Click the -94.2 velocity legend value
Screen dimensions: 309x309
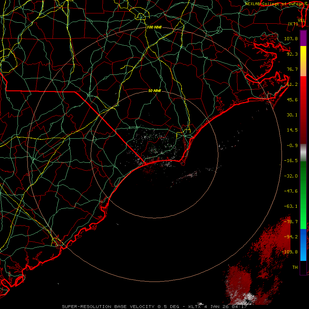(x=291, y=237)
